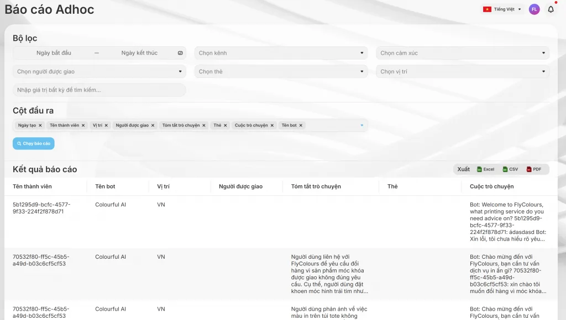Click conversation text Bot: Welcome to FlyColours
Viewport: 566px width, 320px height.
[508, 222]
